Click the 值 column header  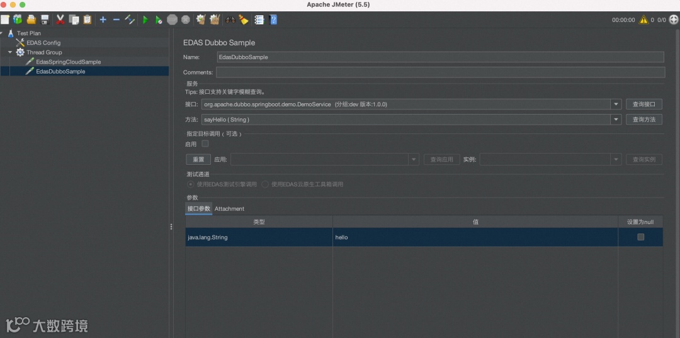coord(475,222)
